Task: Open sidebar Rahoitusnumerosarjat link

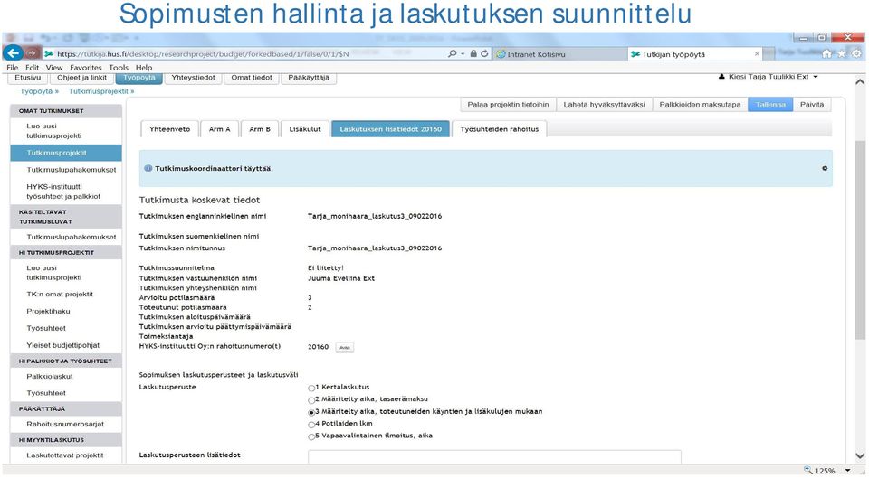Action: click(x=65, y=425)
